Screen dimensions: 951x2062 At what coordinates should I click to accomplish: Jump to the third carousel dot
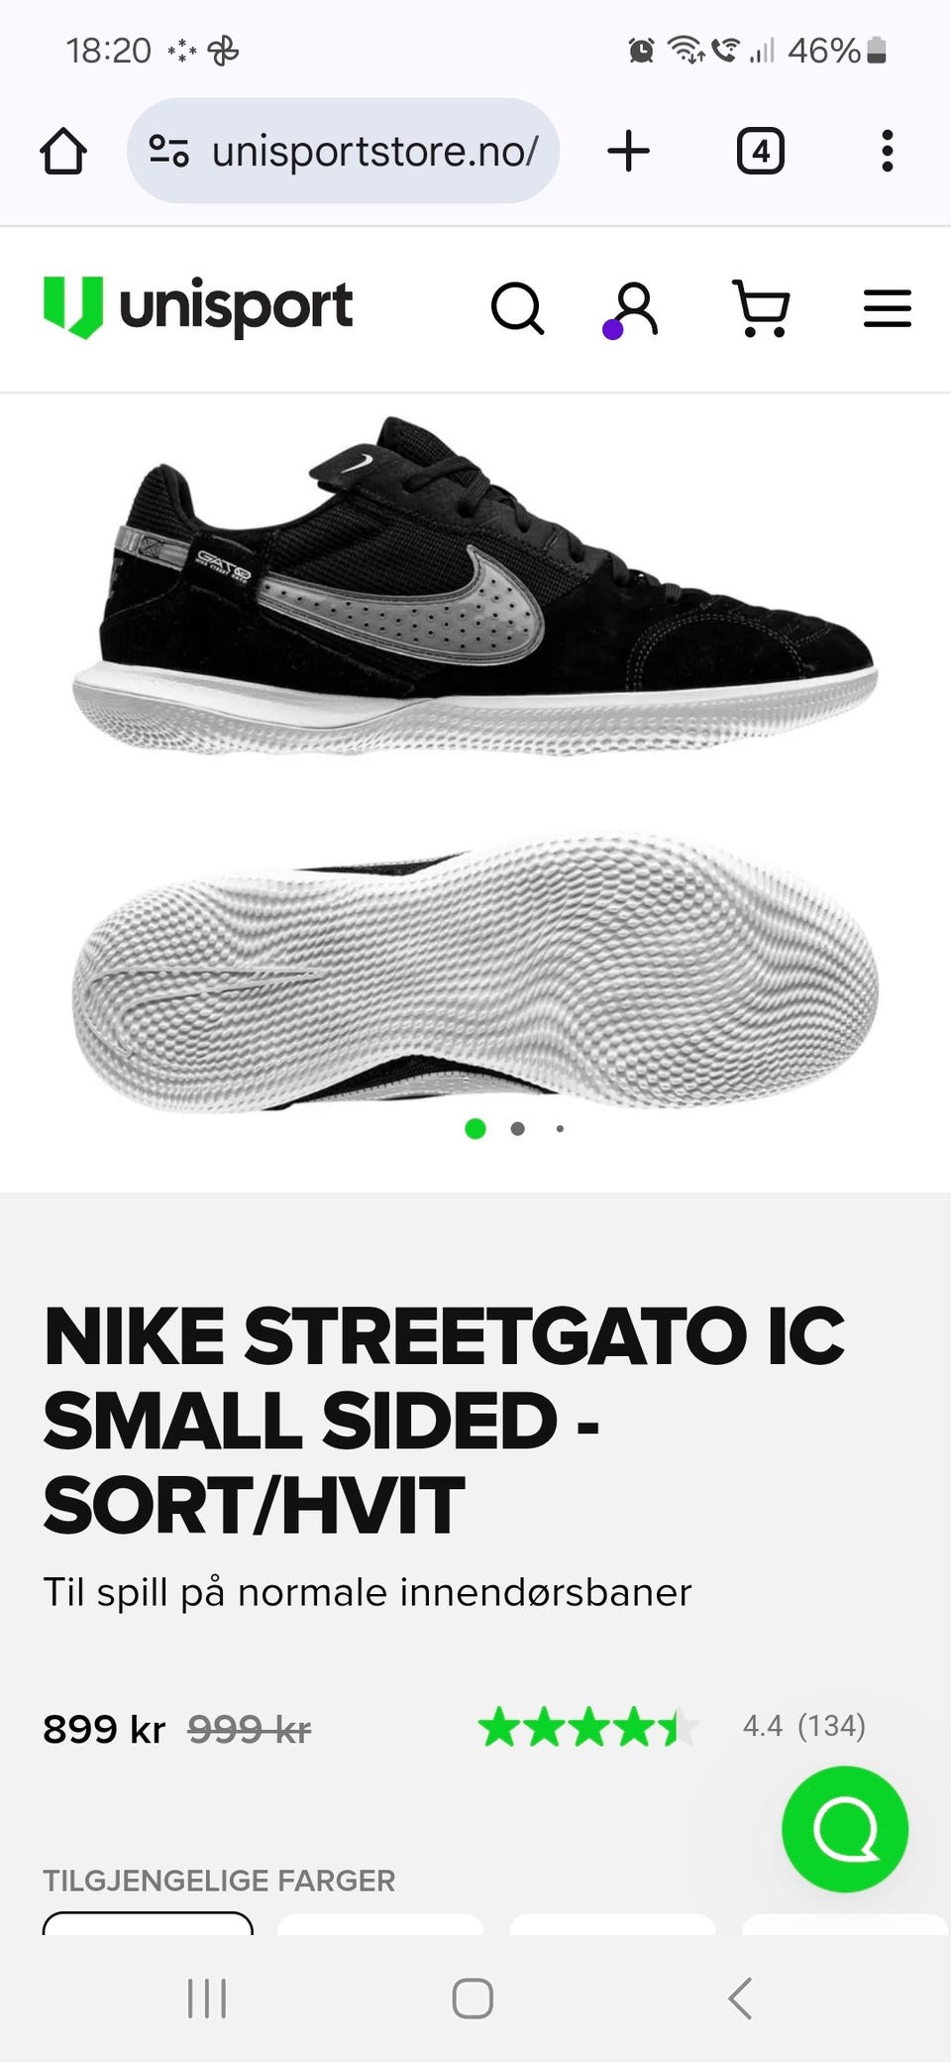(560, 1128)
